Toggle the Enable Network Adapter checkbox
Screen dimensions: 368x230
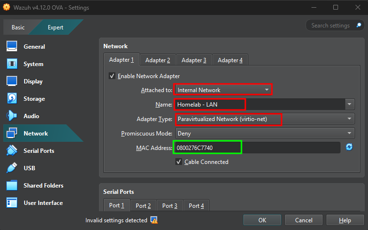pyautogui.click(x=112, y=76)
